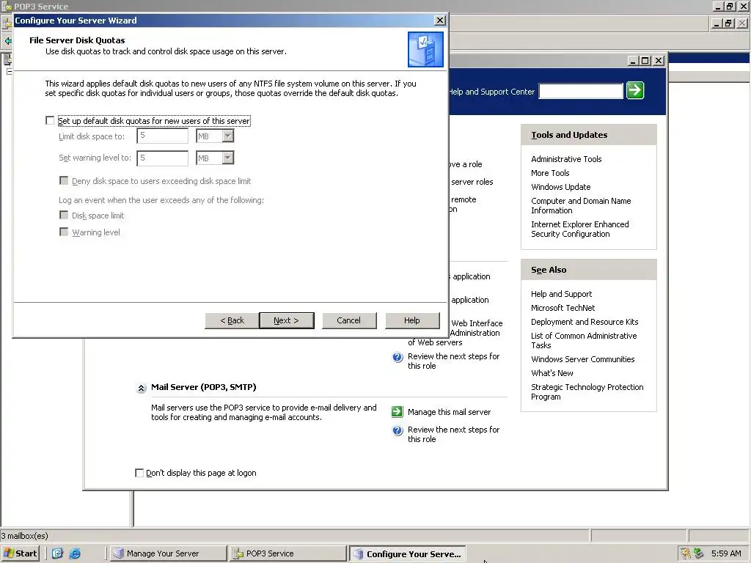Image resolution: width=751 pixels, height=563 pixels.
Task: Open Review the next steps under Mail Server
Action: pyautogui.click(x=453, y=434)
